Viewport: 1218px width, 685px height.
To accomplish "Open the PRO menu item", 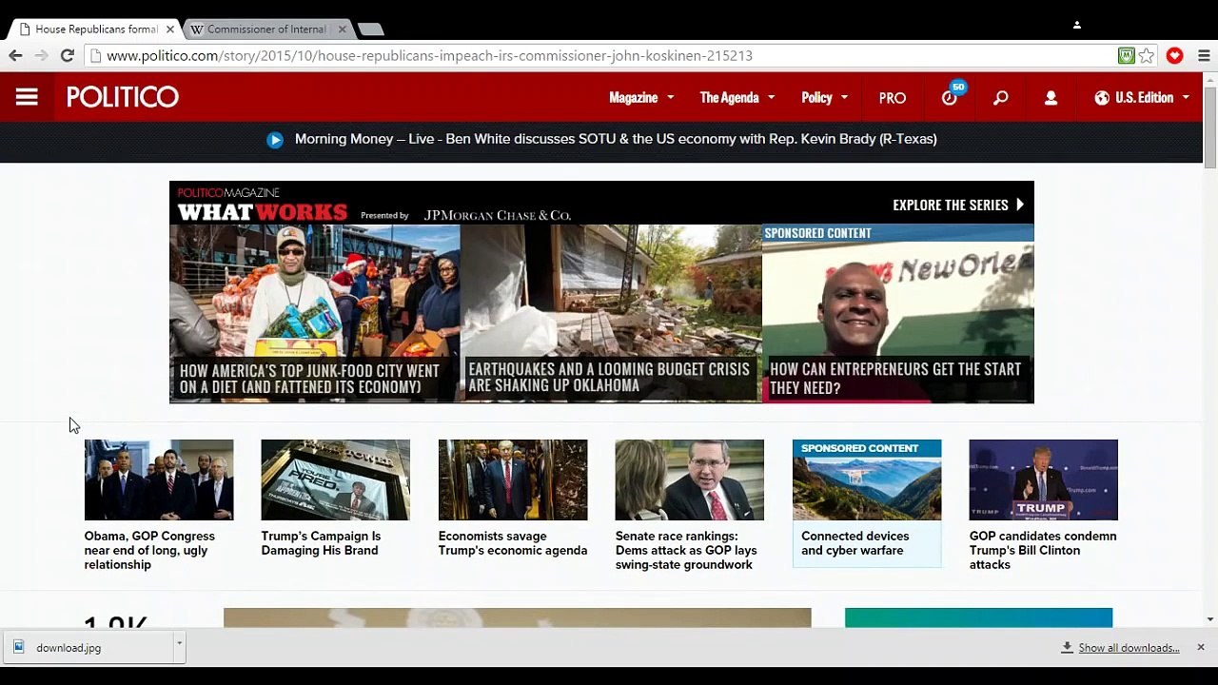I will [893, 98].
